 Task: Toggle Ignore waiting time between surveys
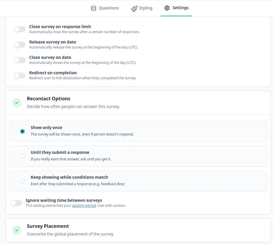click(x=16, y=203)
